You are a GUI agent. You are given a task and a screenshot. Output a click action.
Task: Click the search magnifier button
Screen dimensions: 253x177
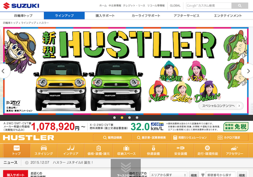[240, 6]
